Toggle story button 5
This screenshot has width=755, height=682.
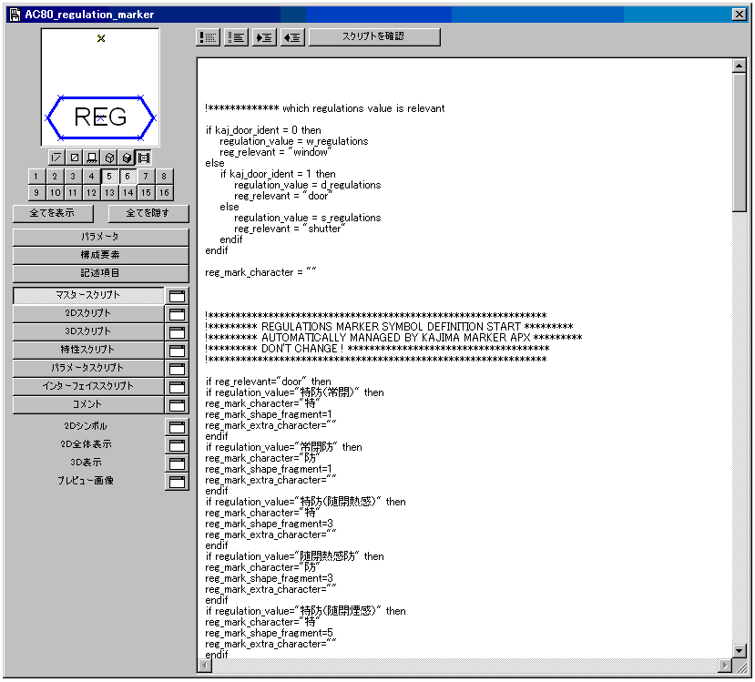click(x=109, y=177)
